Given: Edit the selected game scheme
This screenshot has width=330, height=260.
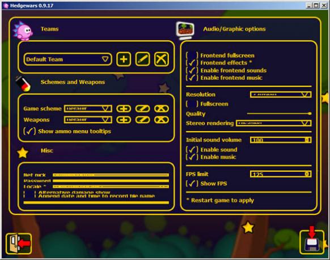Looking at the screenshot, I should point(143,109).
